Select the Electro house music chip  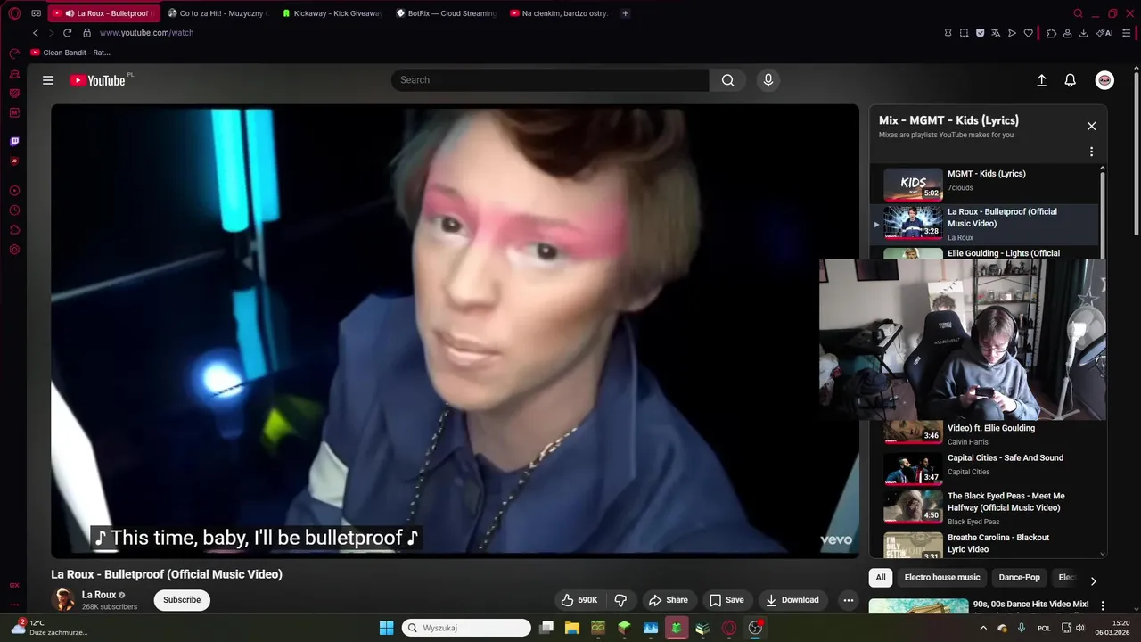942,578
